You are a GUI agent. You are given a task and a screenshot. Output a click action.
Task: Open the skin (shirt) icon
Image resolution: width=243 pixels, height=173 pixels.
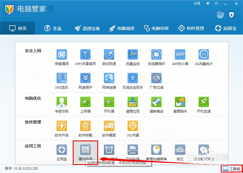tap(208, 3)
